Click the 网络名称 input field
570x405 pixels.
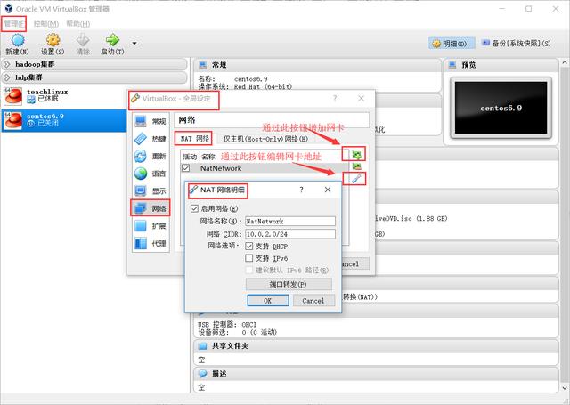[x=290, y=222]
